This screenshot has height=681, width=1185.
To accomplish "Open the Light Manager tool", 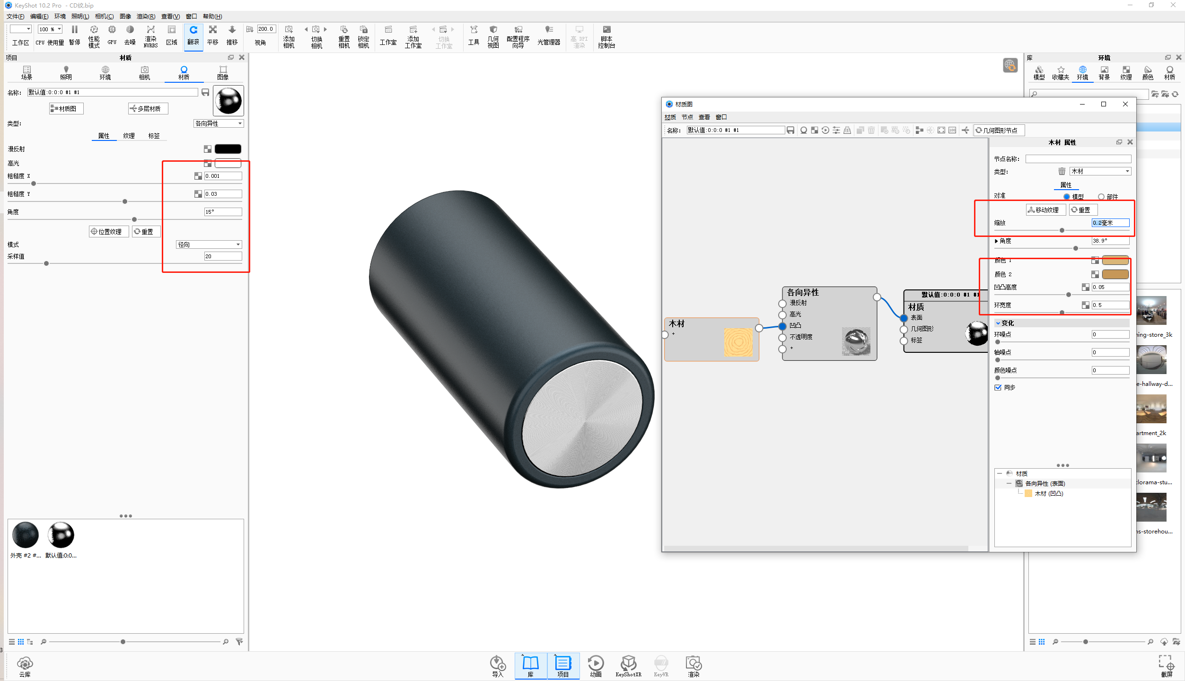I will tap(548, 35).
